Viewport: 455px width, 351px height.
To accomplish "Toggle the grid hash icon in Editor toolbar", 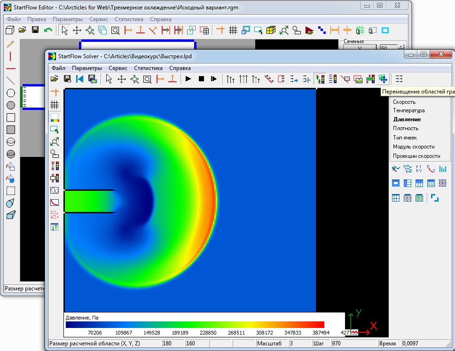I will (233, 30).
